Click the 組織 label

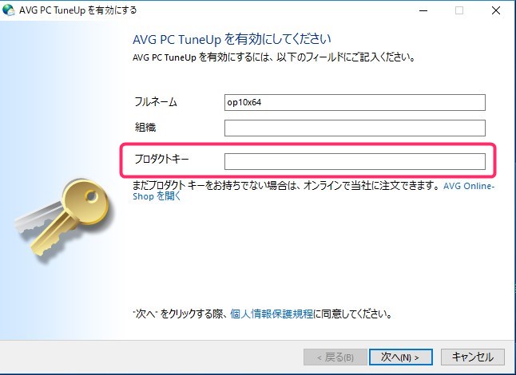point(145,127)
